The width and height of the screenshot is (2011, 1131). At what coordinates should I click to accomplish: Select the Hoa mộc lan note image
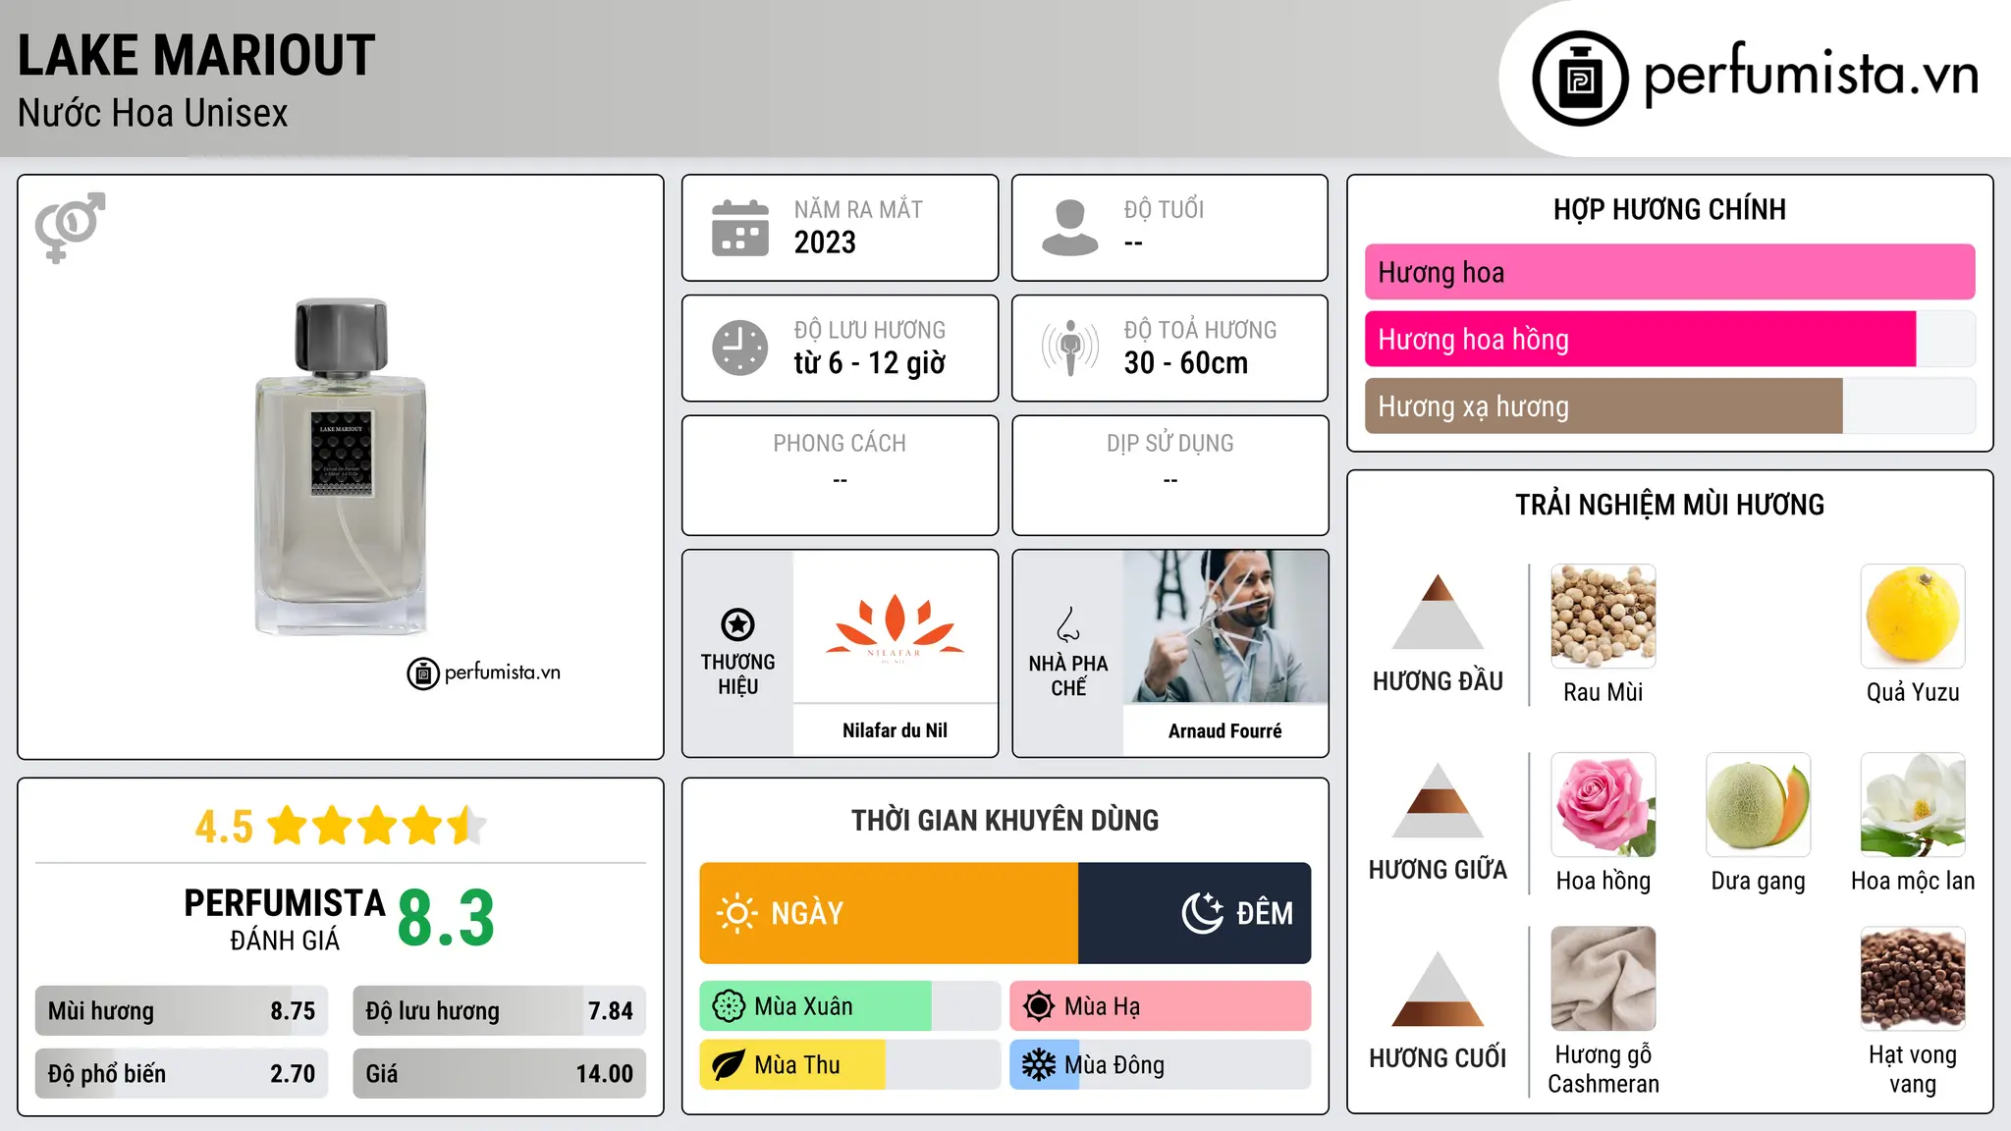coord(1913,805)
